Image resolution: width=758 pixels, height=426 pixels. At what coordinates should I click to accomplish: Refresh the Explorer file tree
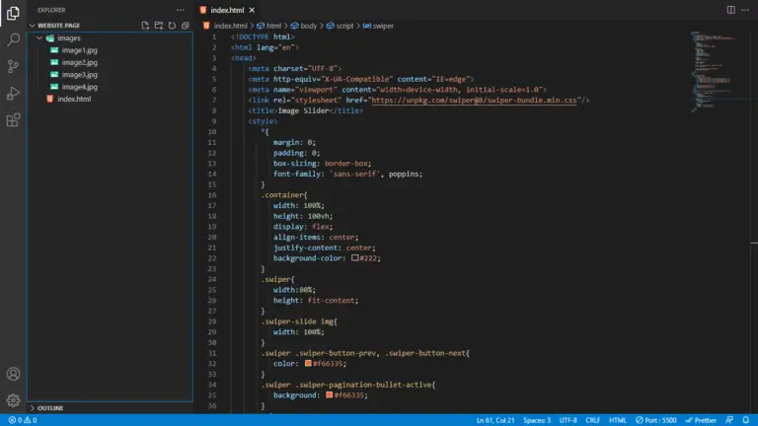tap(172, 25)
